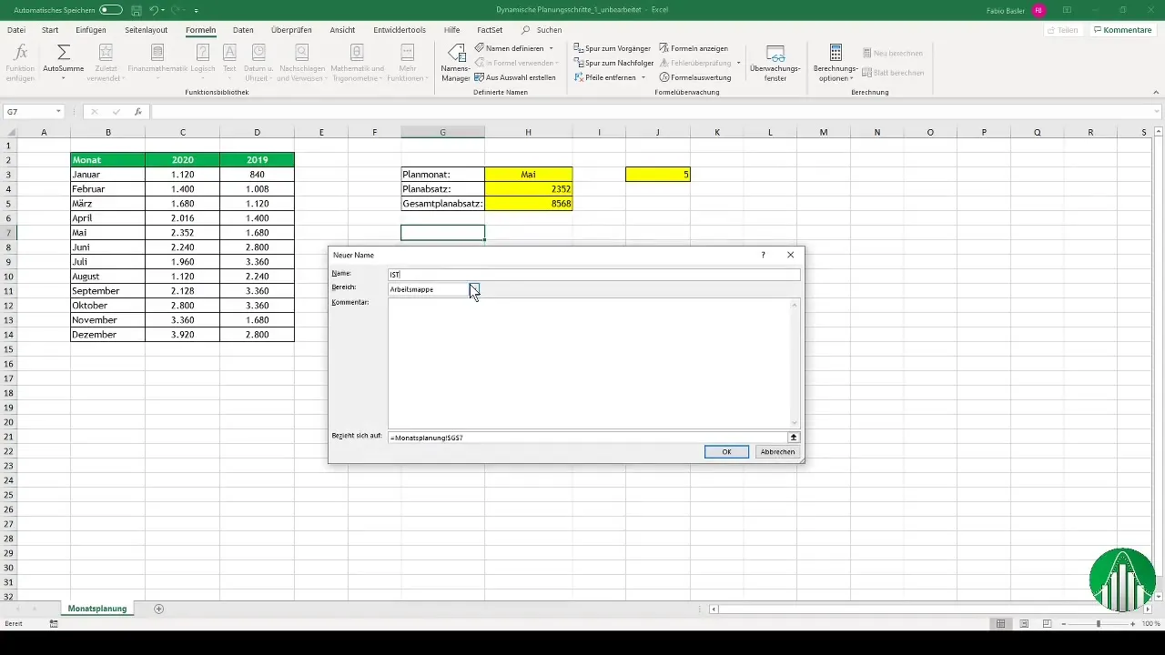This screenshot has height=655, width=1165.
Task: Click the horizontal sheet scrollbar
Action: coord(928,608)
